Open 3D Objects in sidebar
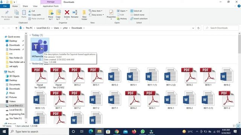The height and width of the screenshot is (135, 241). (14, 76)
